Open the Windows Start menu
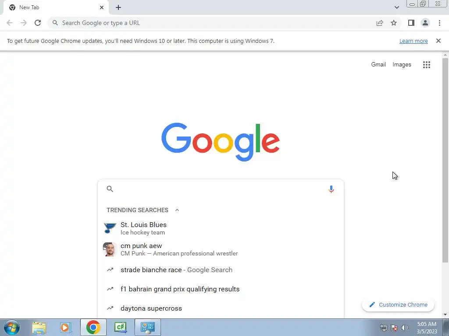This screenshot has height=336, width=449. (x=12, y=327)
